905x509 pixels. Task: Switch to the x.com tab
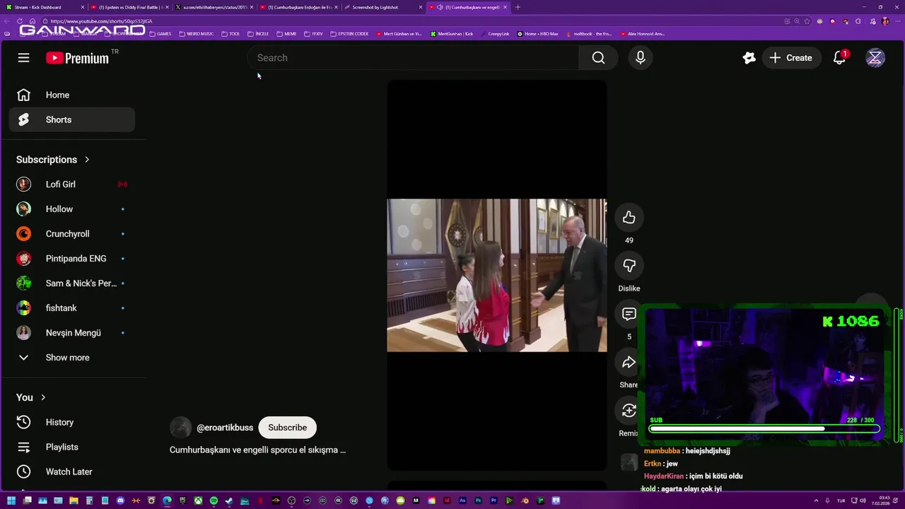tap(214, 7)
